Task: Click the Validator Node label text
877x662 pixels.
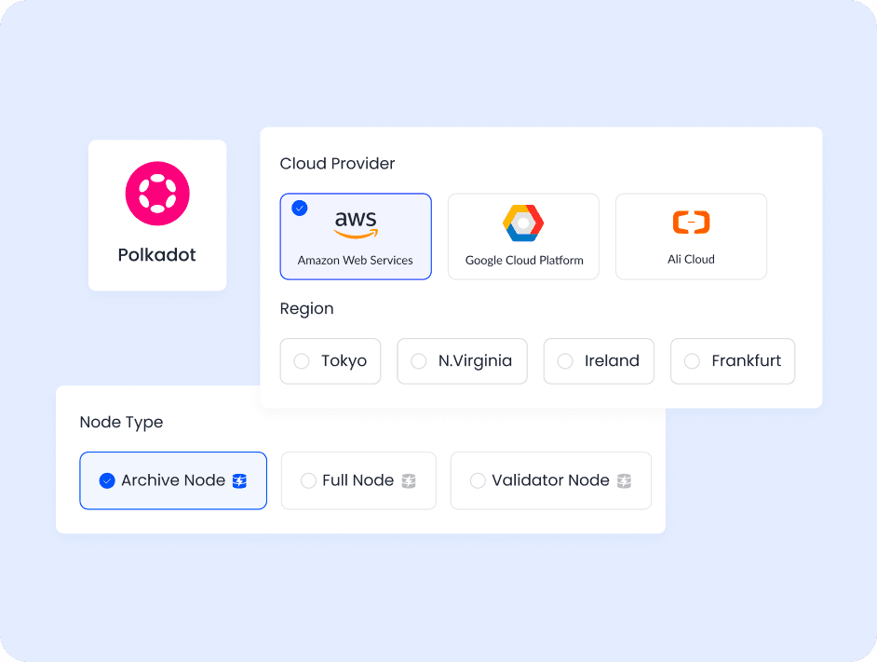Action: (x=550, y=480)
